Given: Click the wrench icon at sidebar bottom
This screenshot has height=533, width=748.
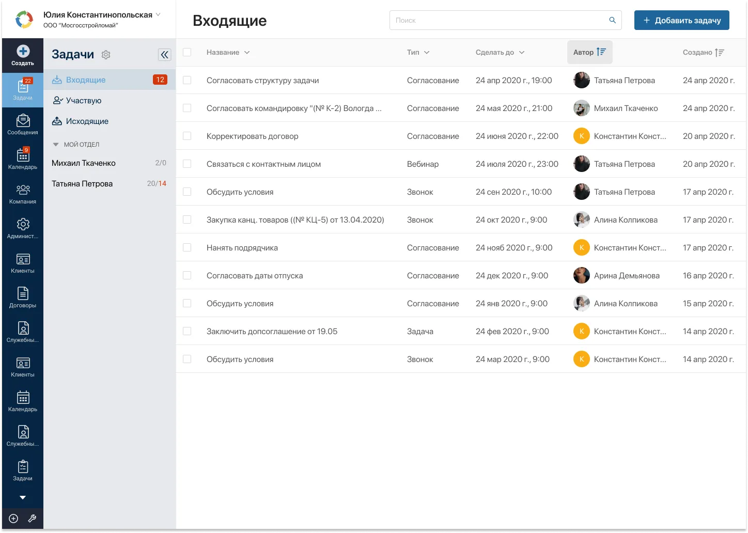Looking at the screenshot, I should coord(32,519).
